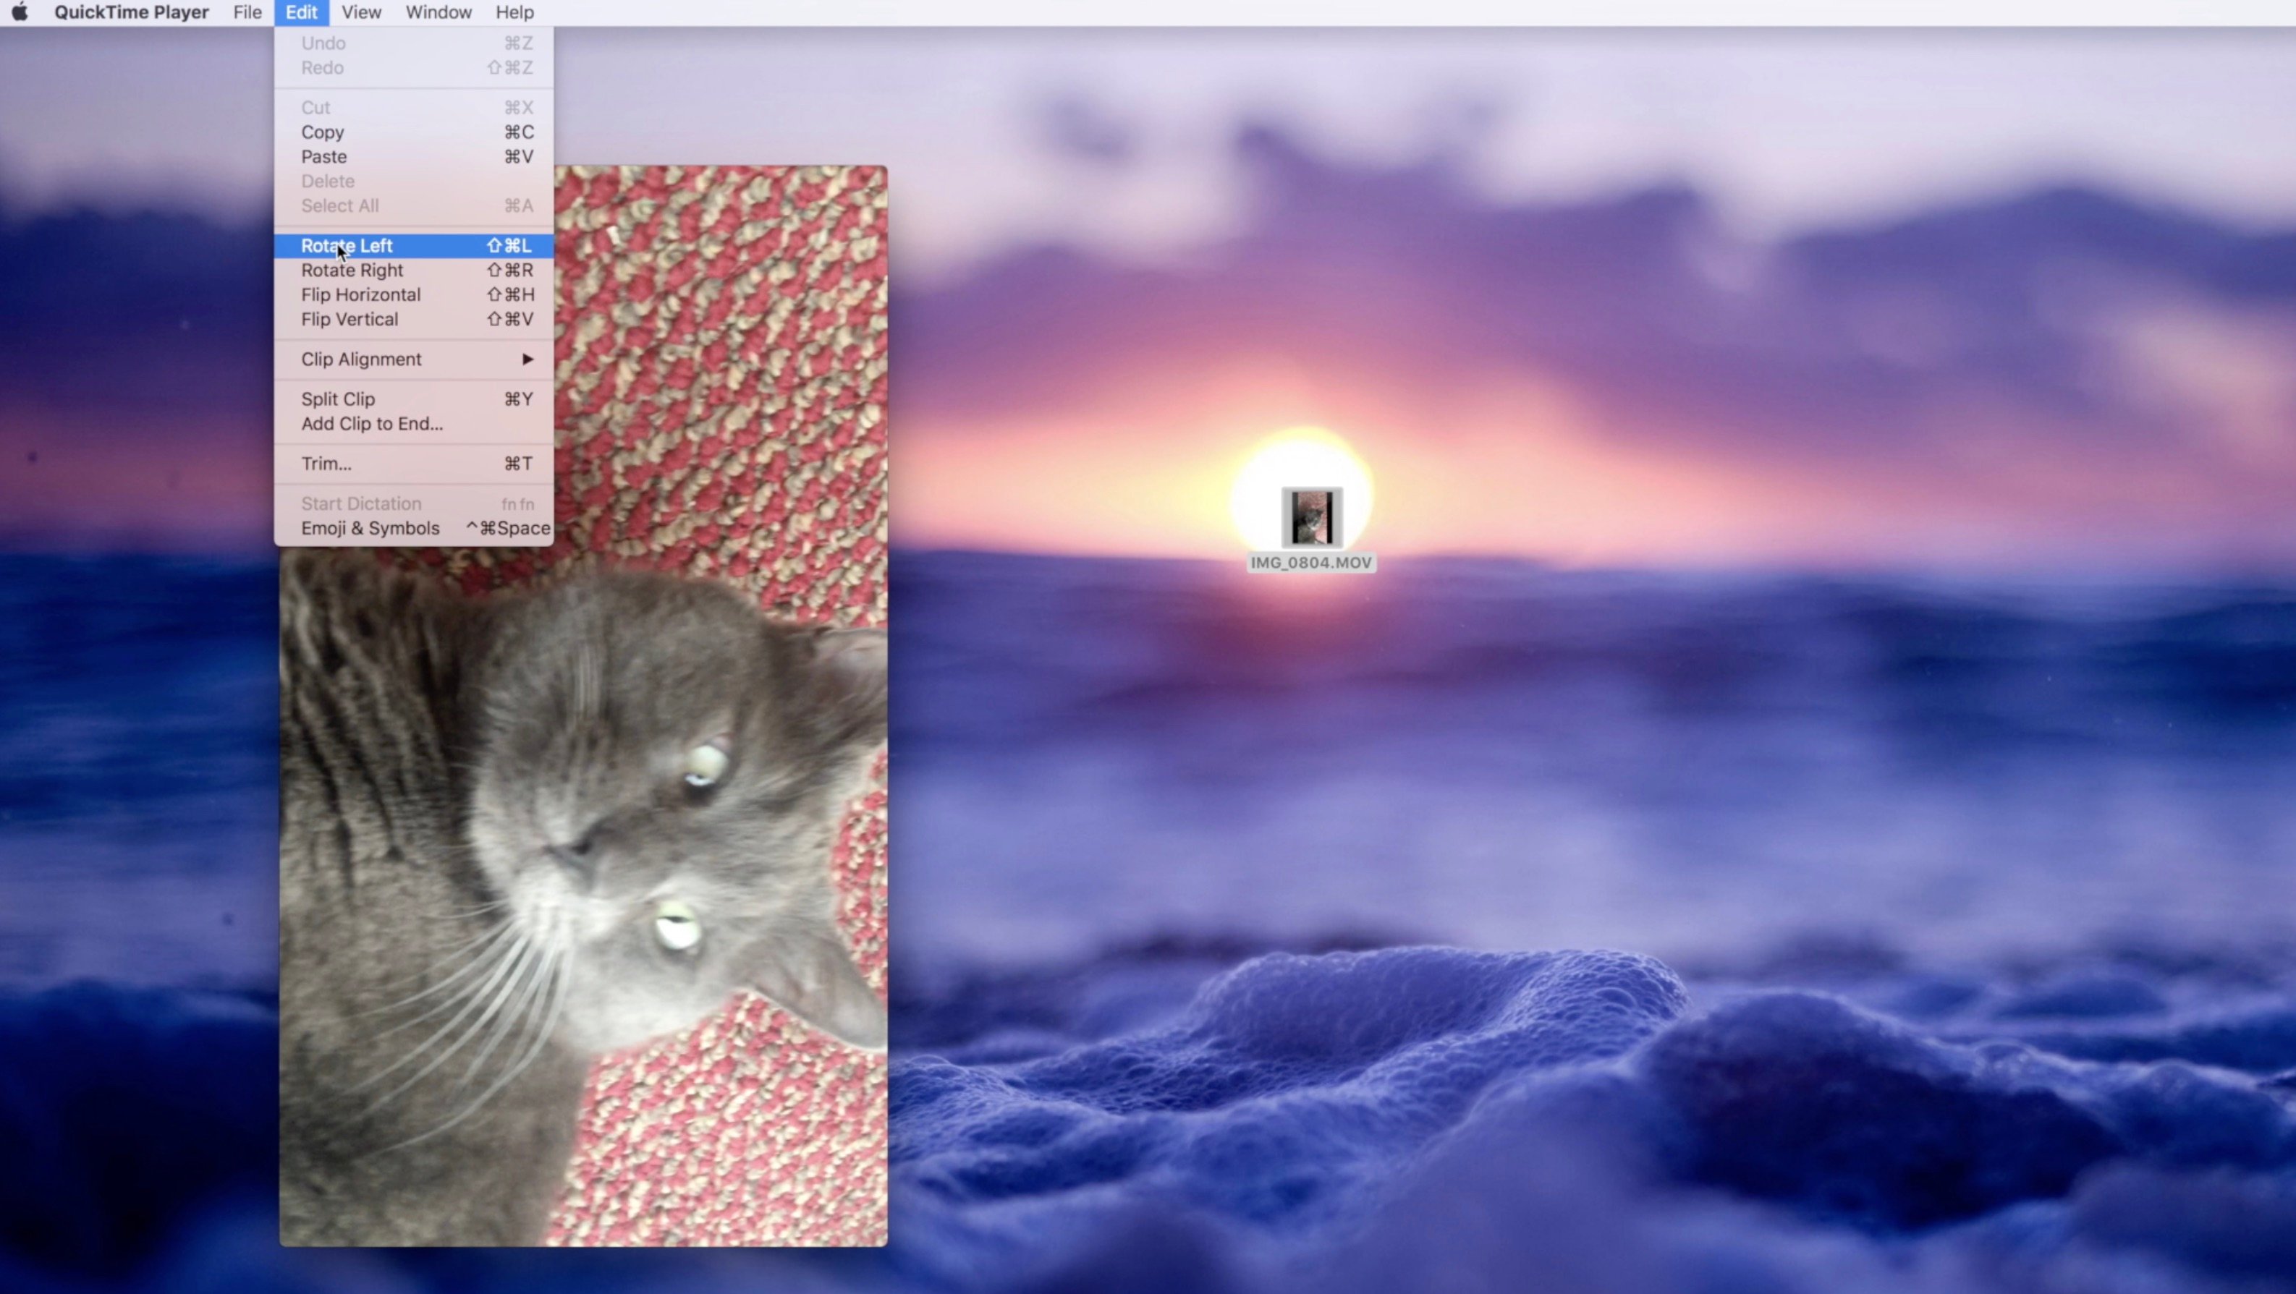Select Rotate Right in the Edit menu
The width and height of the screenshot is (2296, 1294).
pos(414,270)
